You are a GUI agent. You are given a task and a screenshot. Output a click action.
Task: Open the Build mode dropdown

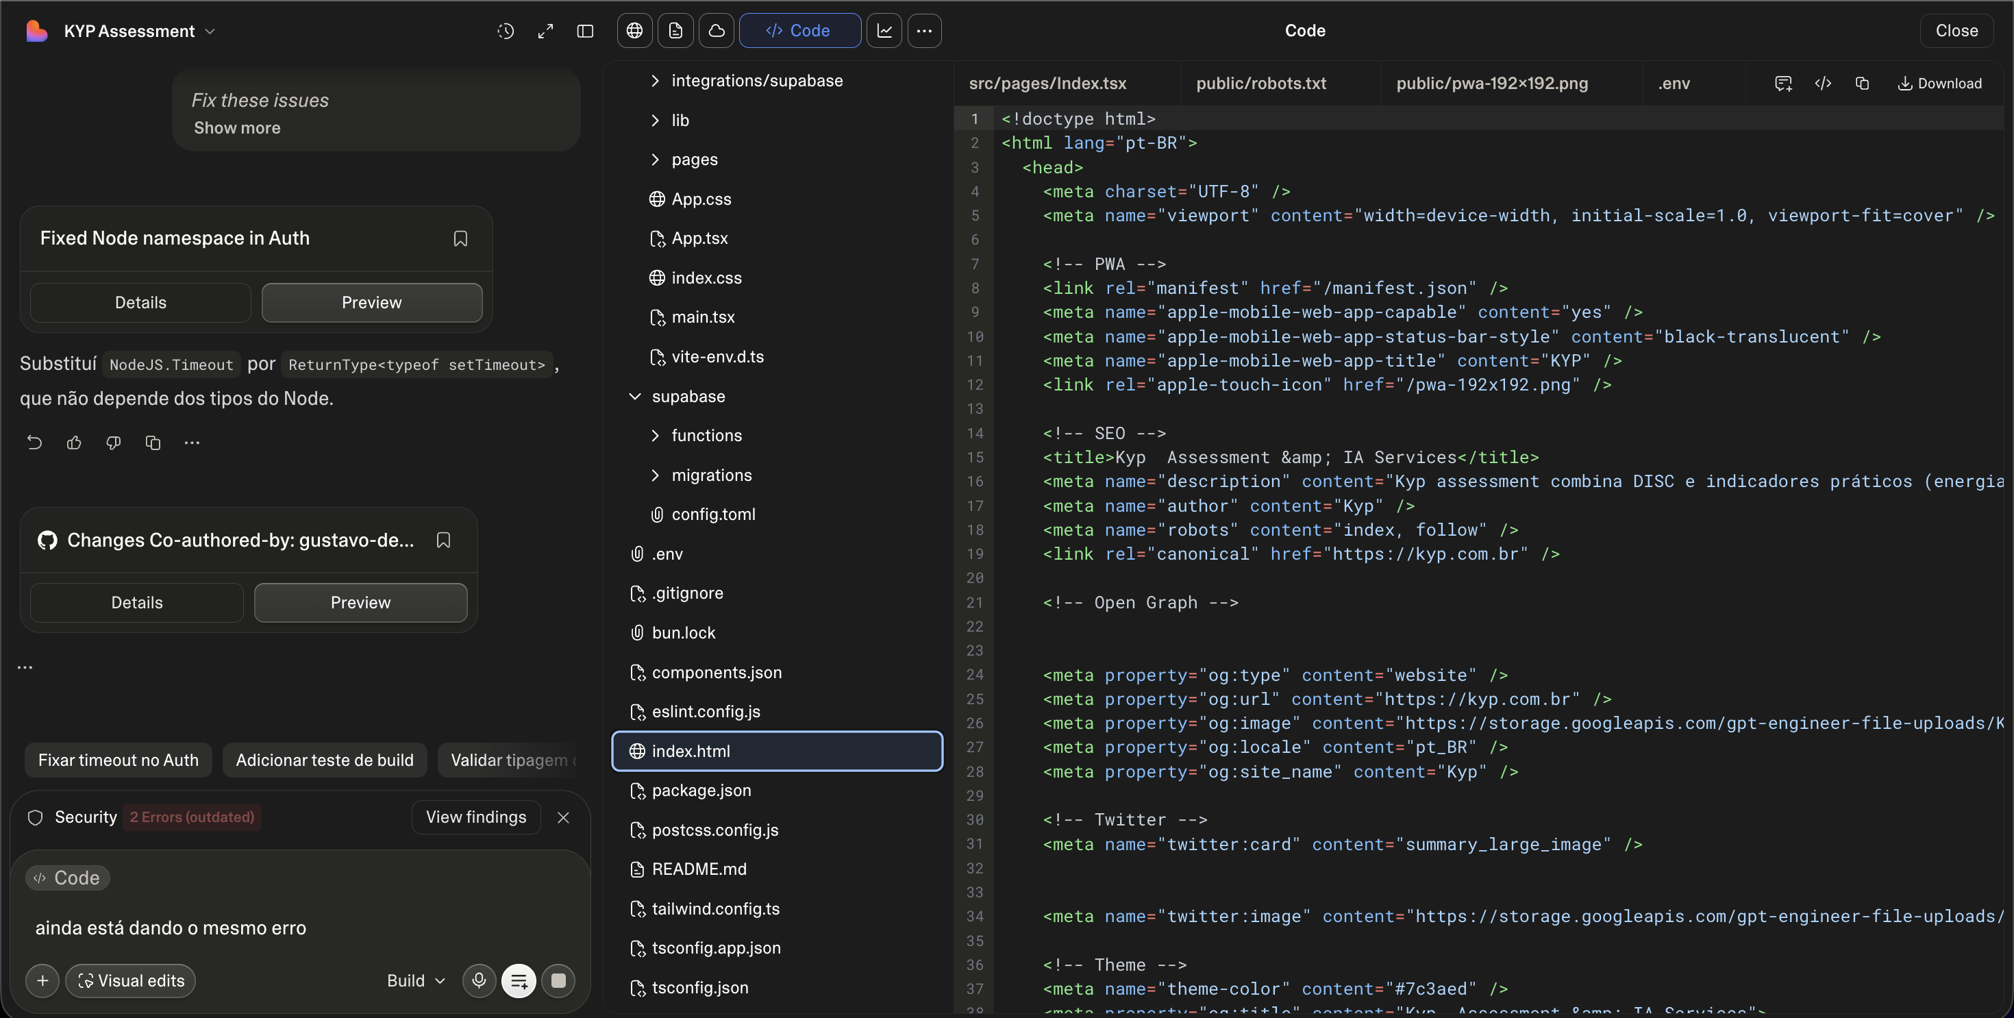click(x=416, y=980)
